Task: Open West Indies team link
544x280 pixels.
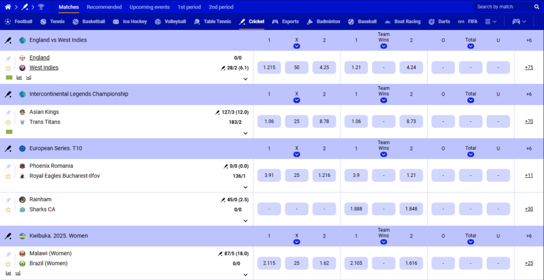Action: pyautogui.click(x=44, y=67)
